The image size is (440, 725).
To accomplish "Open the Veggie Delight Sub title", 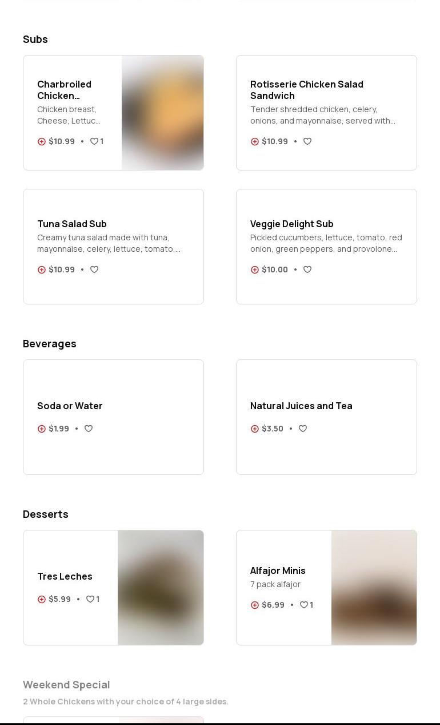I will (291, 224).
